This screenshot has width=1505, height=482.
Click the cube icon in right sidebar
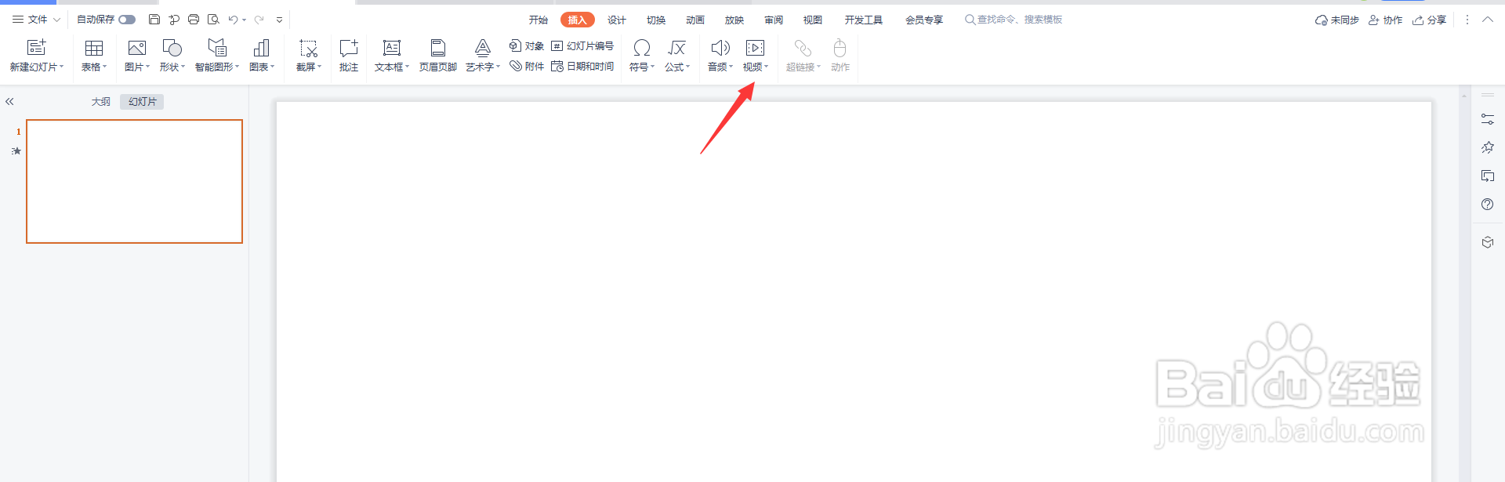pos(1487,242)
